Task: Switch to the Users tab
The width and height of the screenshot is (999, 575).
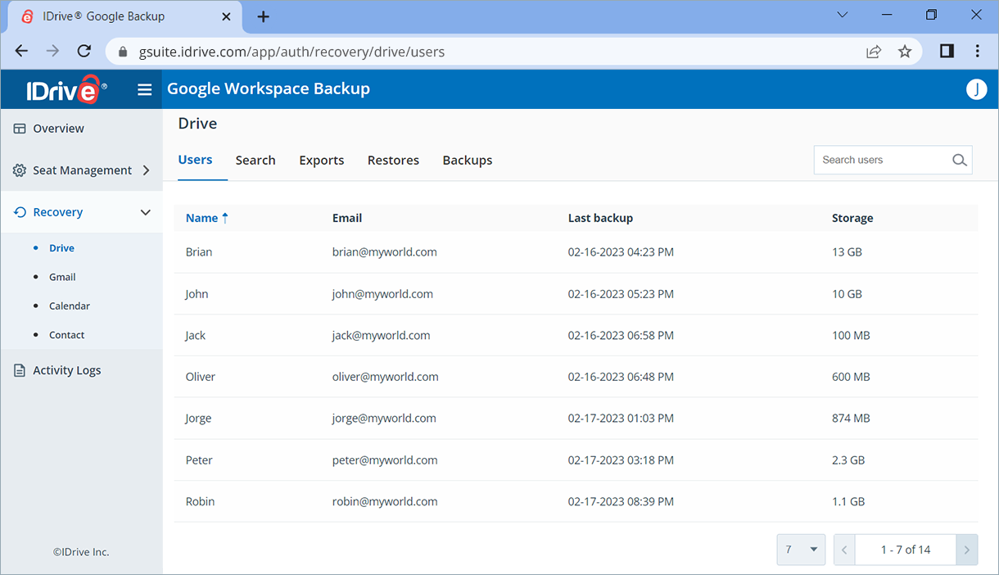Action: click(195, 160)
